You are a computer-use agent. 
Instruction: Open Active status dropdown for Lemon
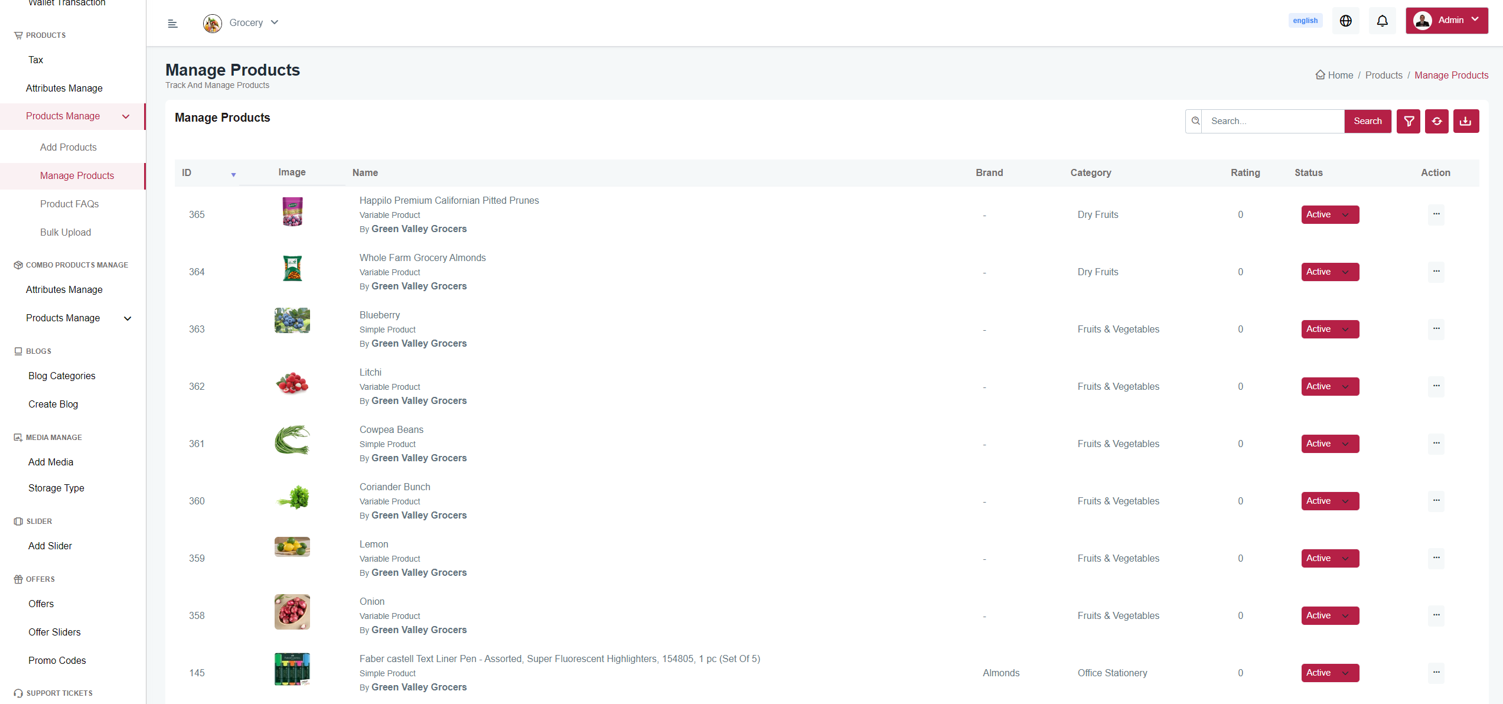click(1330, 558)
